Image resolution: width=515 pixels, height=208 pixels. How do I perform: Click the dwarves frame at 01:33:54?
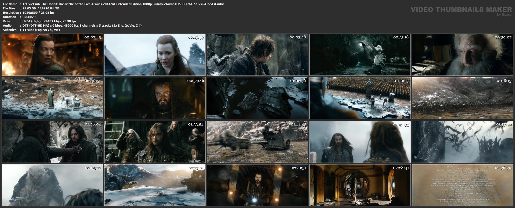(x=155, y=142)
